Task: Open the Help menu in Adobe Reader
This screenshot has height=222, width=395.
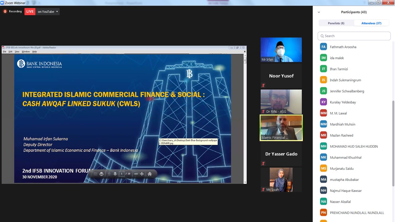Action: click(x=35, y=51)
